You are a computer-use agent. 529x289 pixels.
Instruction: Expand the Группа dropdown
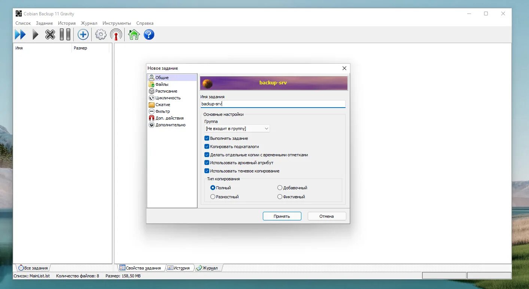(237, 129)
